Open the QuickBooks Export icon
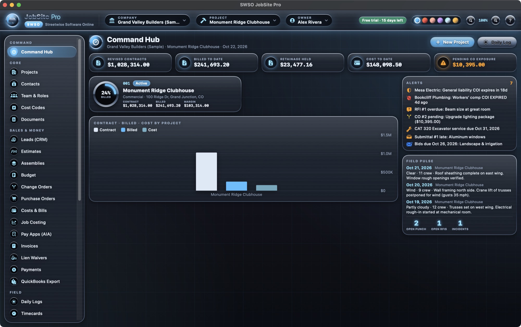521x327 pixels. click(14, 281)
